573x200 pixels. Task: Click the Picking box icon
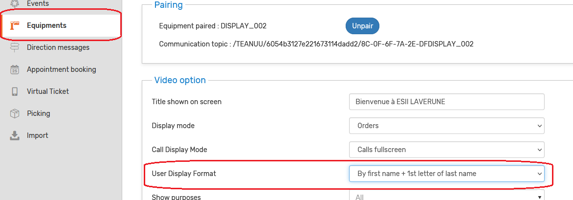(x=15, y=113)
